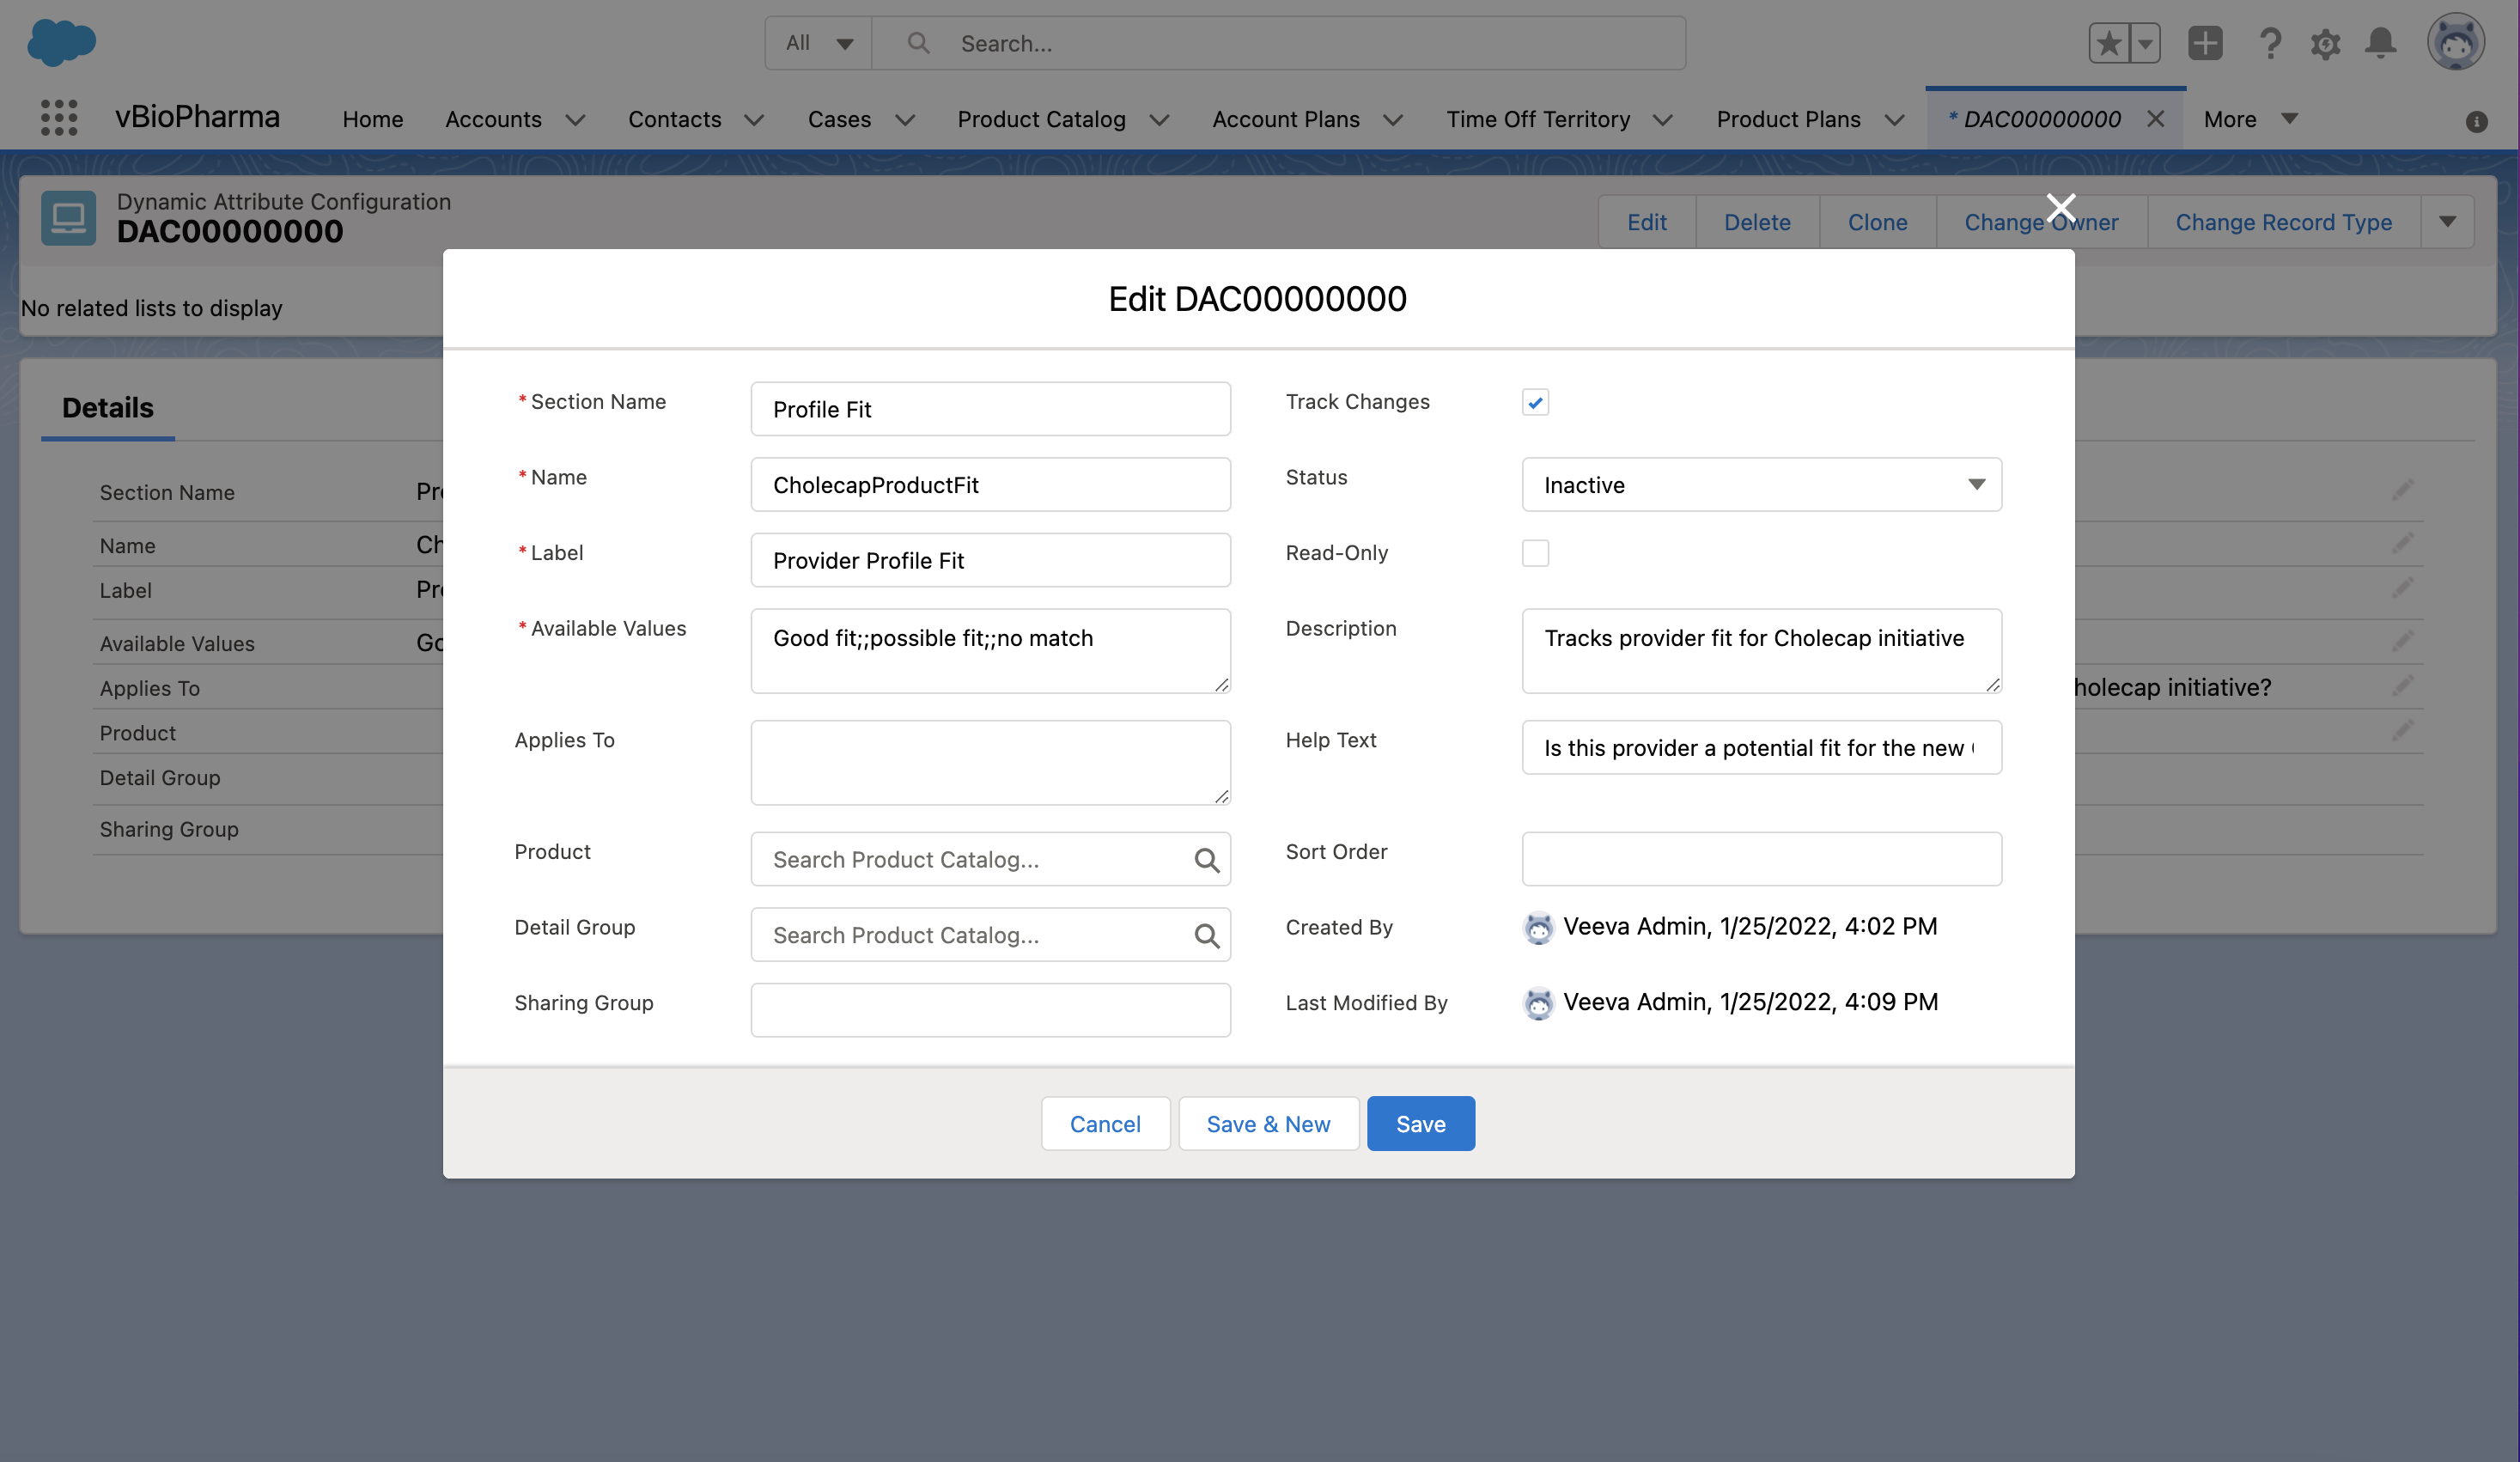Open the global actions plus icon

click(2205, 43)
